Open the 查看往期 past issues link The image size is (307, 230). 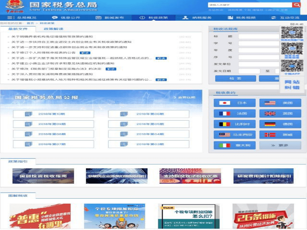[x=185, y=97]
